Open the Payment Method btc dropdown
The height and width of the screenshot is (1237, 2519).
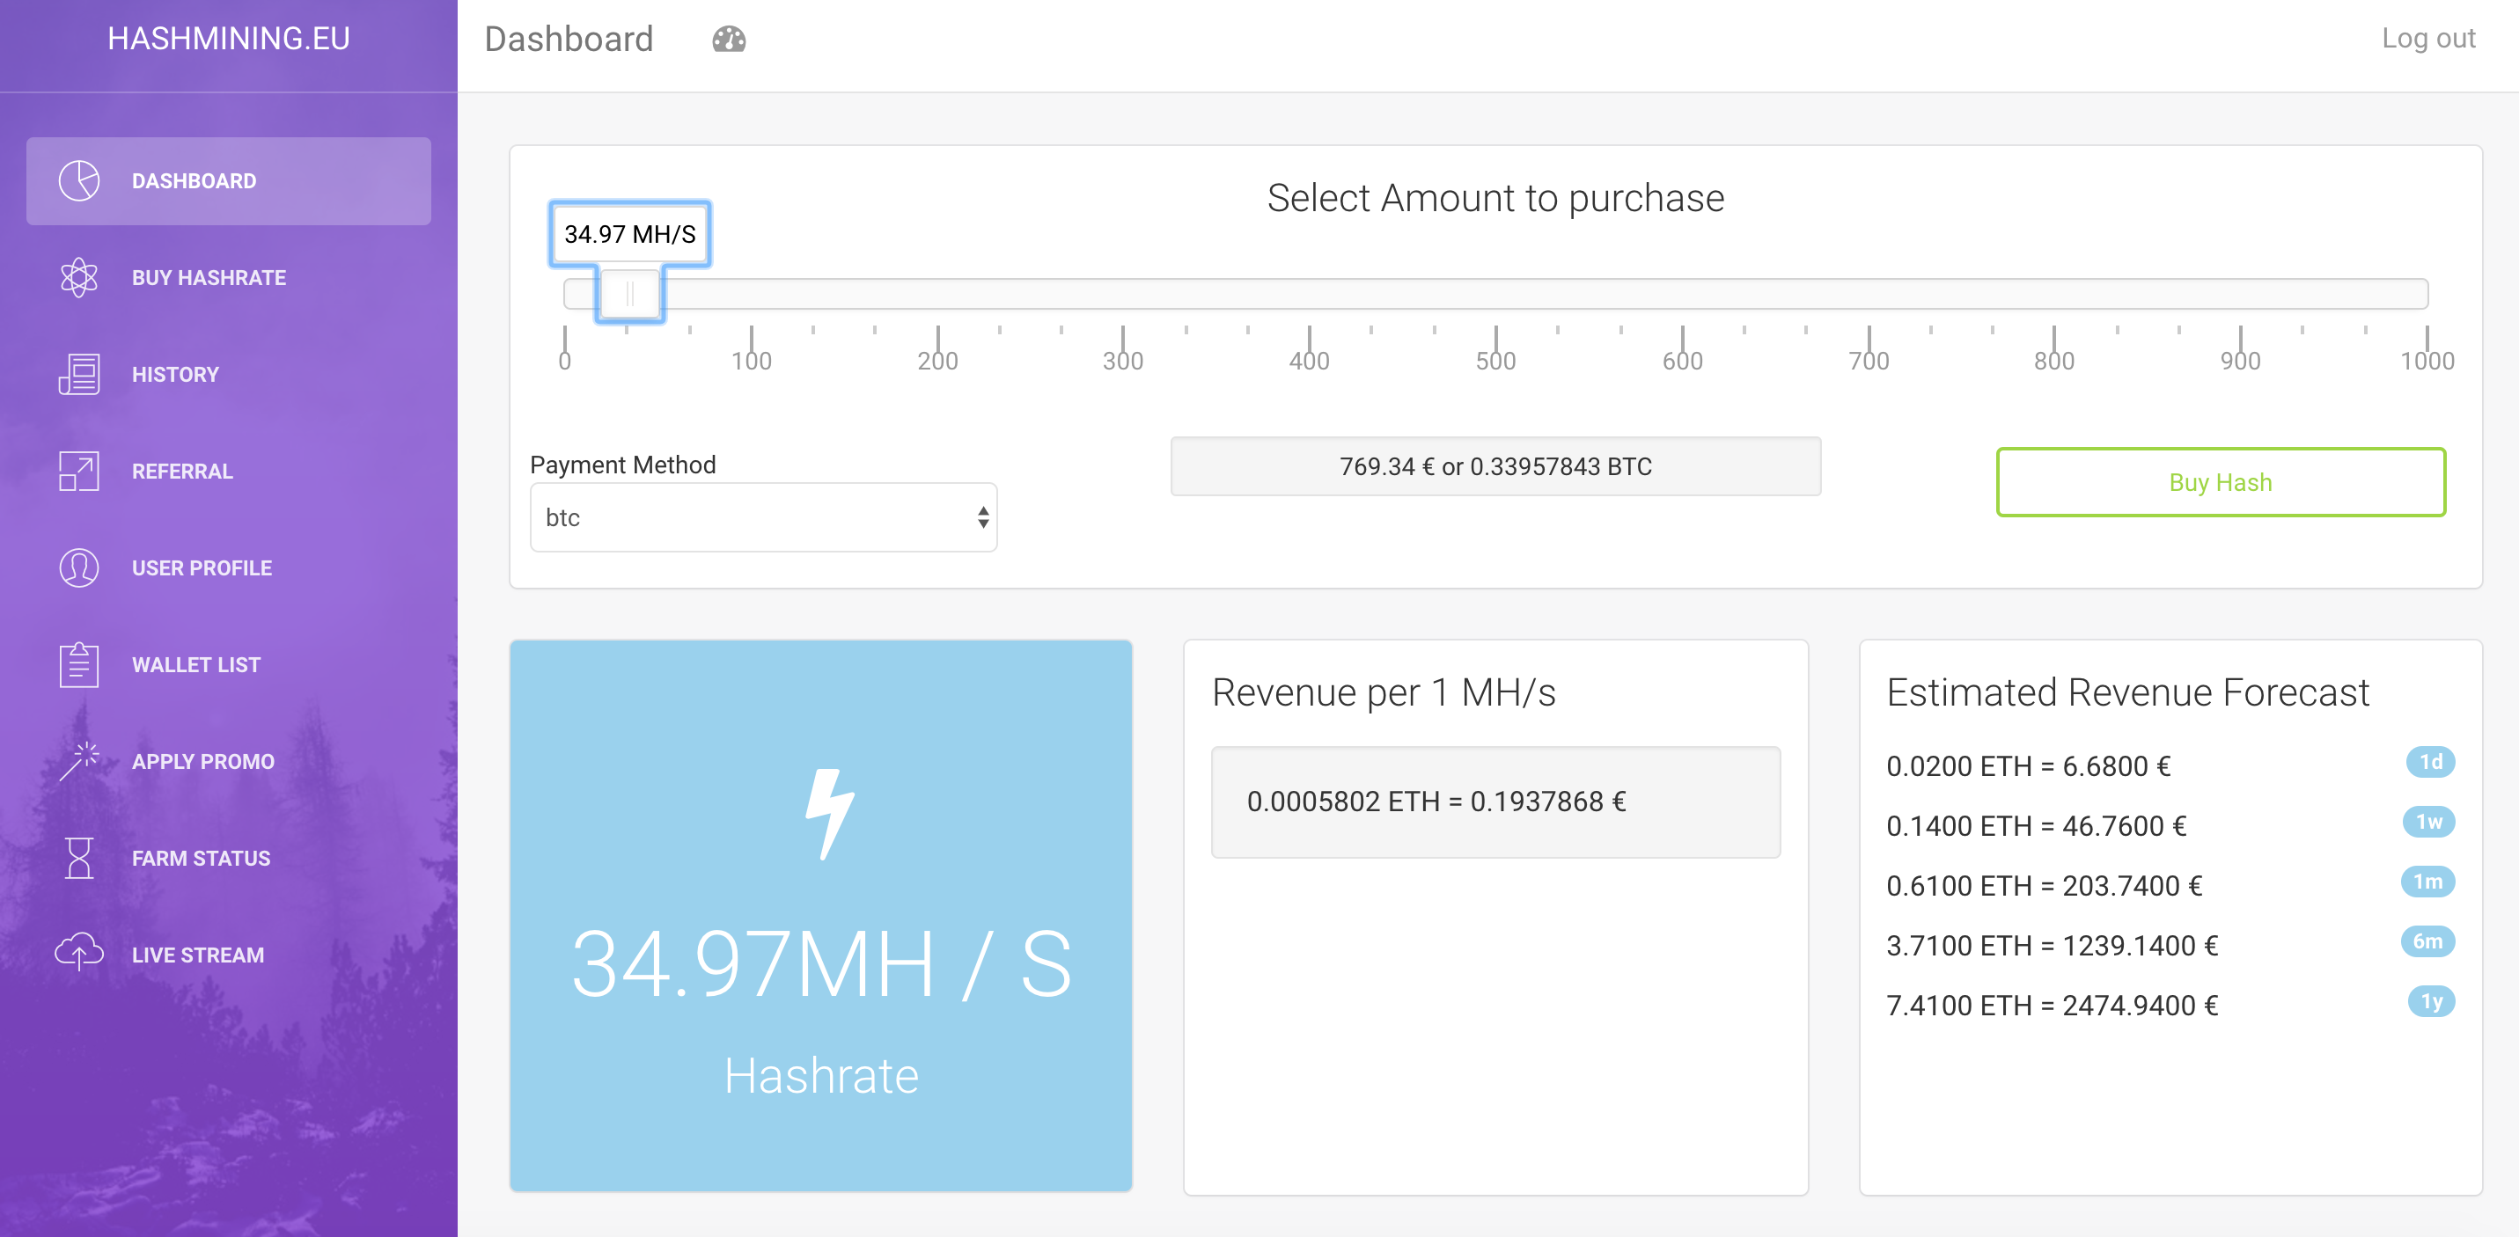[763, 517]
